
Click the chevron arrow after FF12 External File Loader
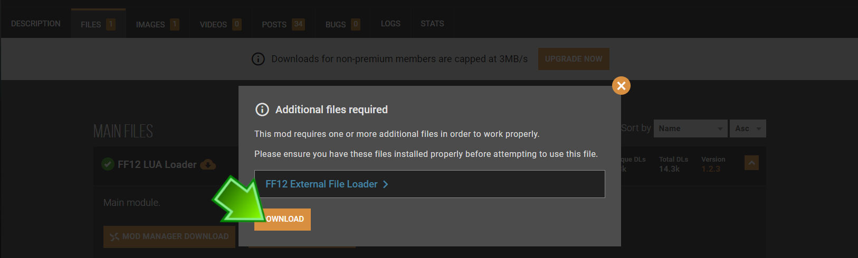[x=386, y=184]
